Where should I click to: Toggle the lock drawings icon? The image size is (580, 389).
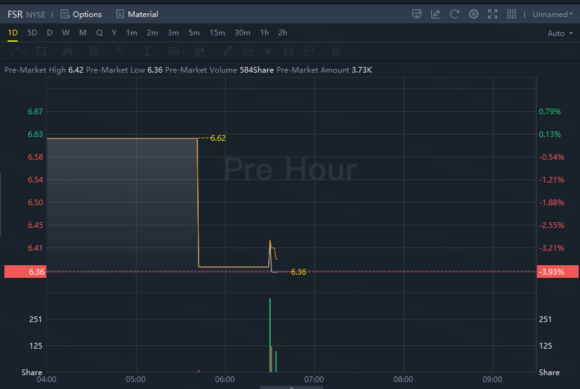[248, 51]
